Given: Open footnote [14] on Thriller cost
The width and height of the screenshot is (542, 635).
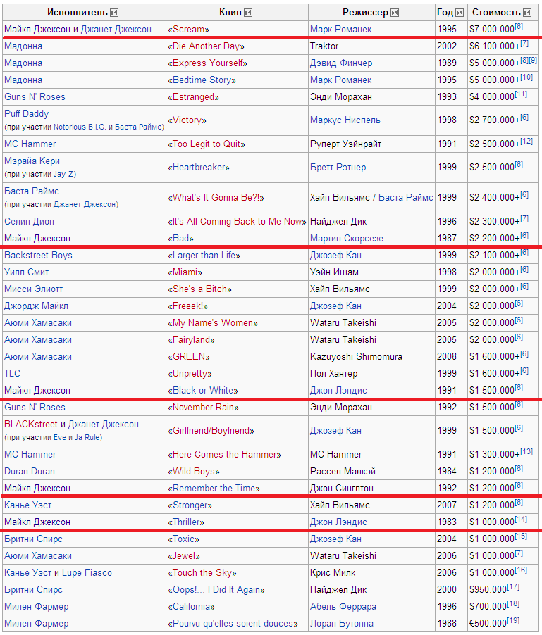Looking at the screenshot, I should 521,520.
